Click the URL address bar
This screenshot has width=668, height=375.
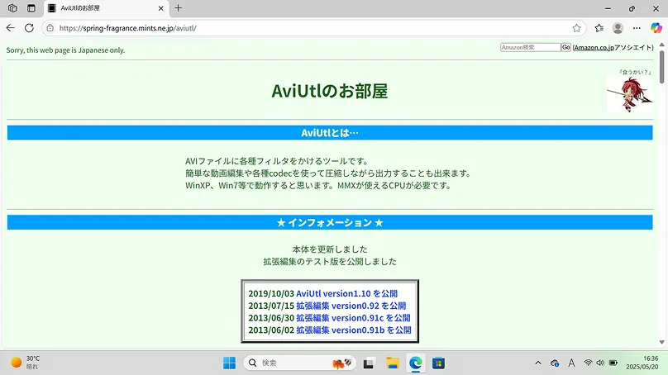coord(313,28)
